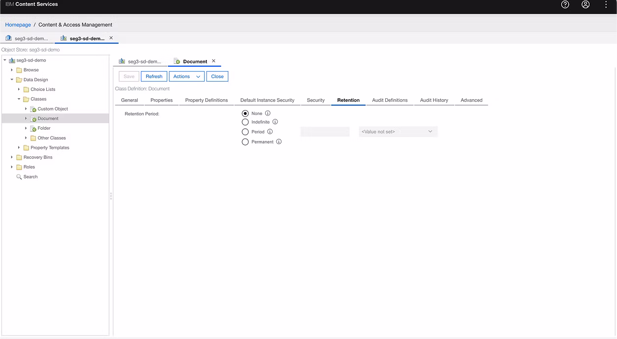Open the help question mark icon
Viewport: 617px width, 339px height.
pos(565,4)
